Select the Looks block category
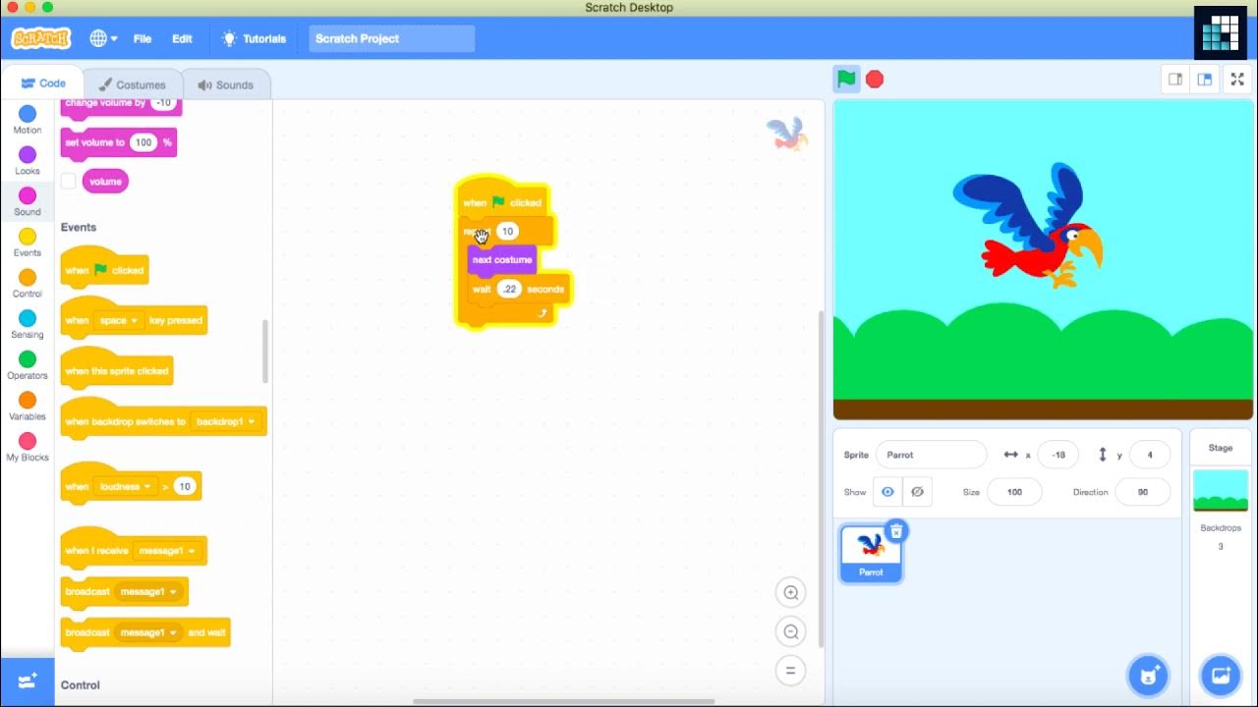Image resolution: width=1258 pixels, height=707 pixels. 28,161
